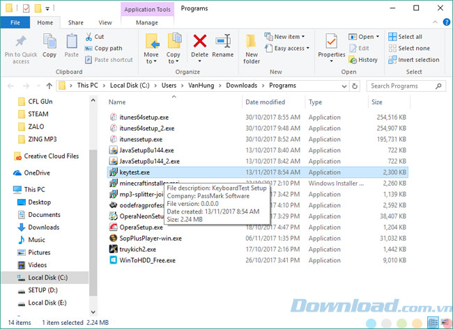Switch to the View tab

click(105, 22)
